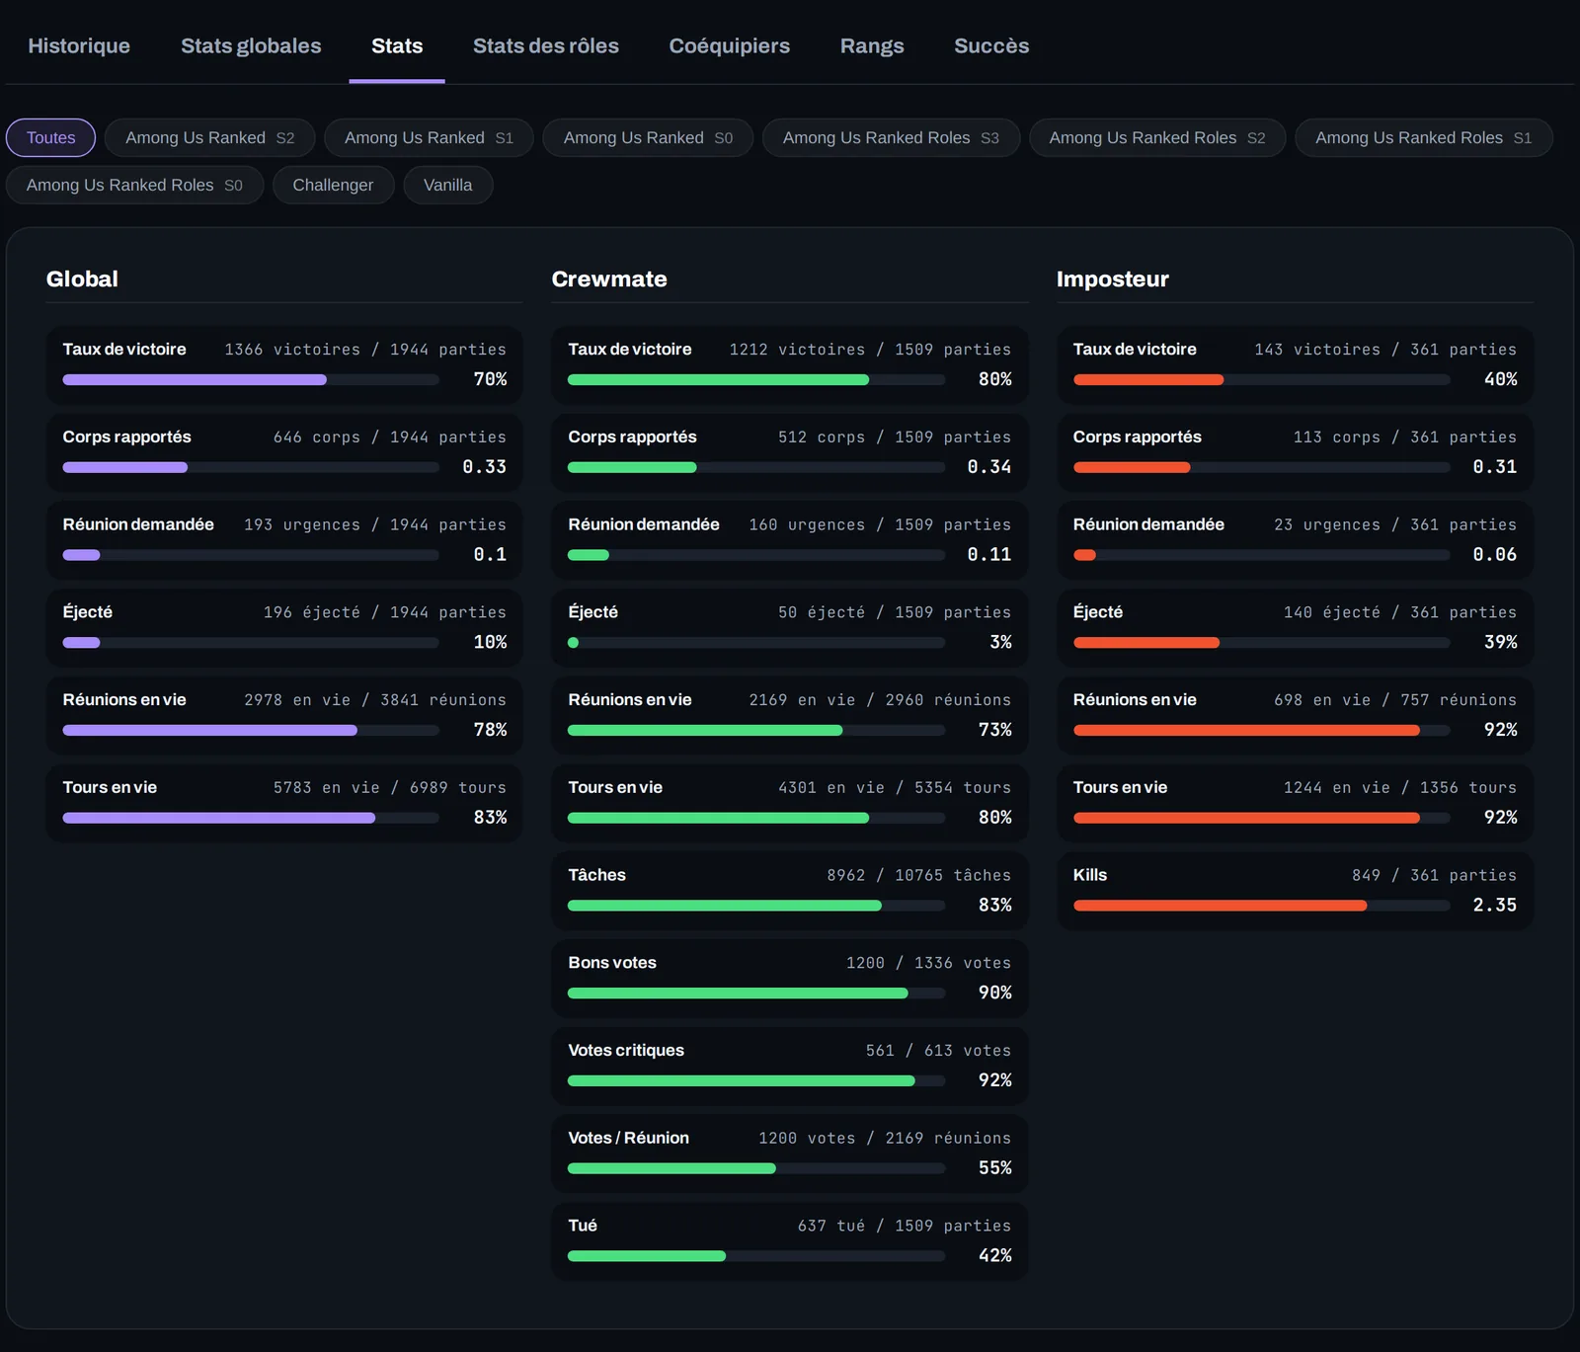The height and width of the screenshot is (1352, 1580).
Task: Click the Imposteur section heading
Action: 1113,279
